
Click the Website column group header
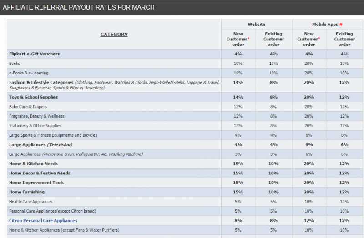tap(257, 25)
